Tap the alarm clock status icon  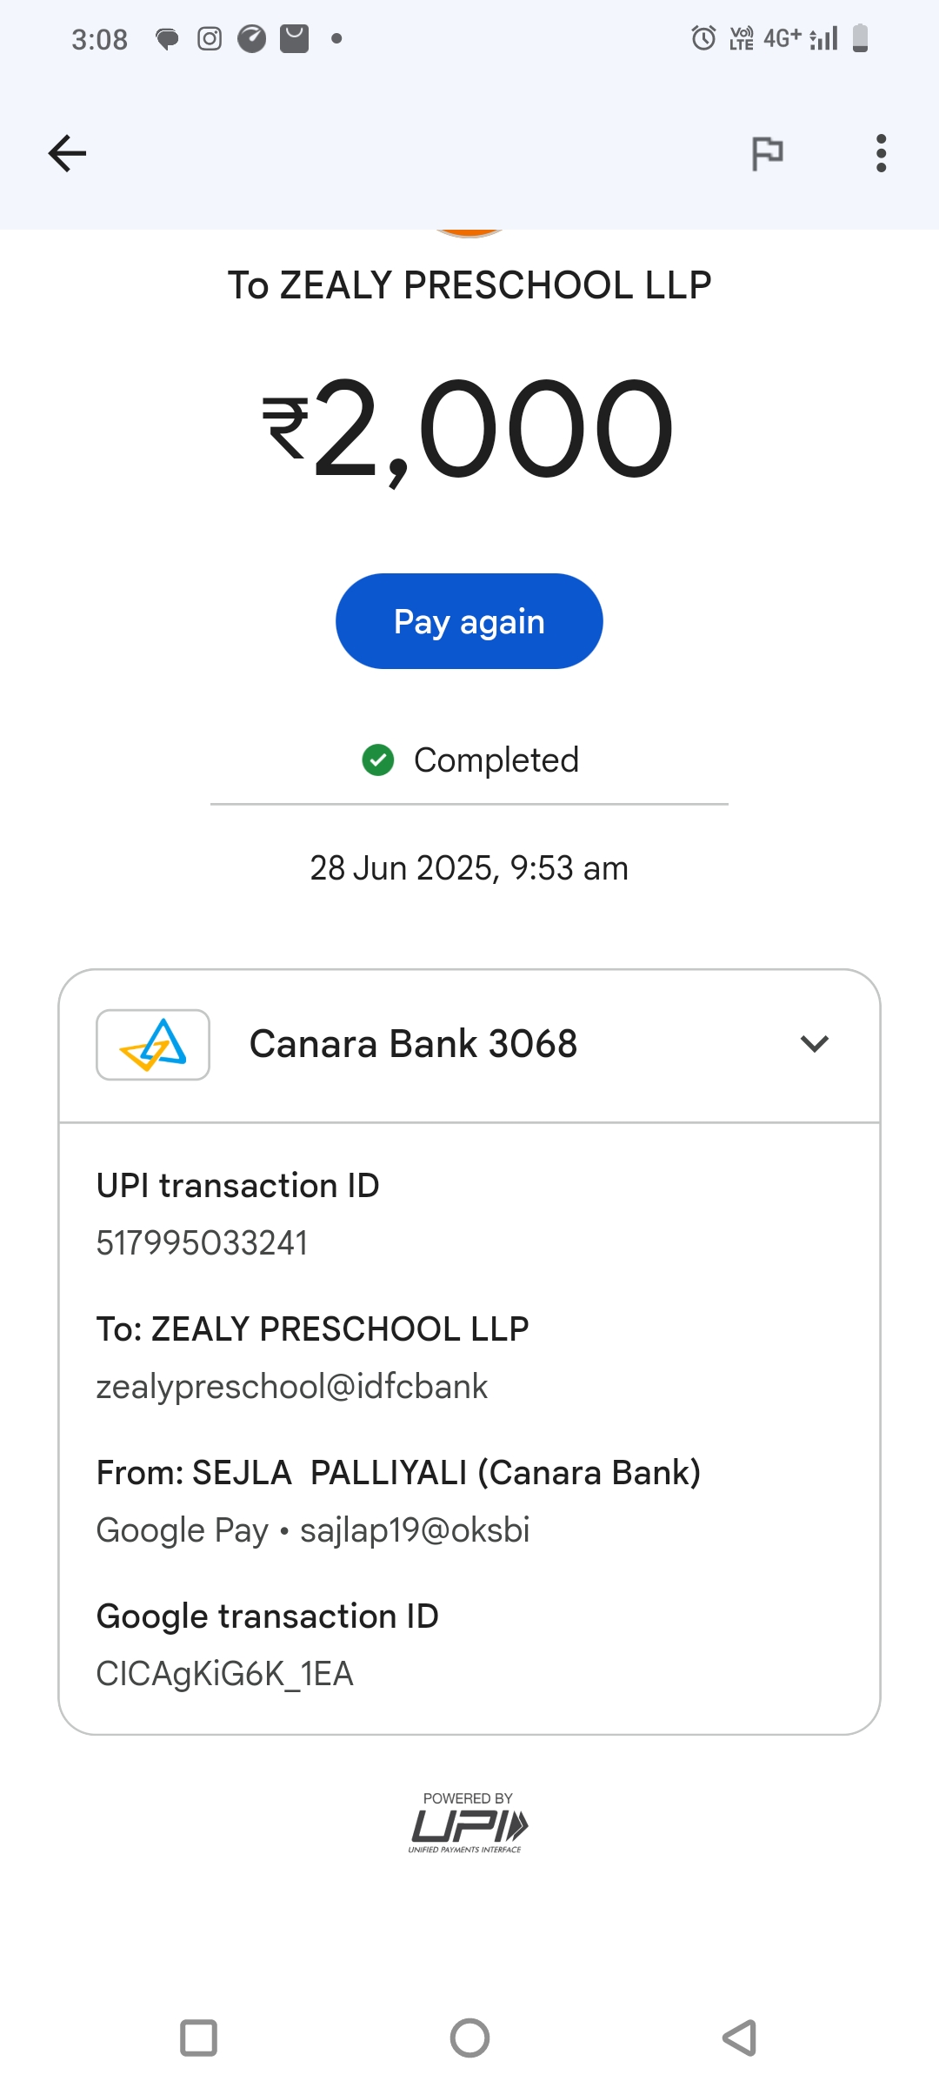click(x=703, y=38)
